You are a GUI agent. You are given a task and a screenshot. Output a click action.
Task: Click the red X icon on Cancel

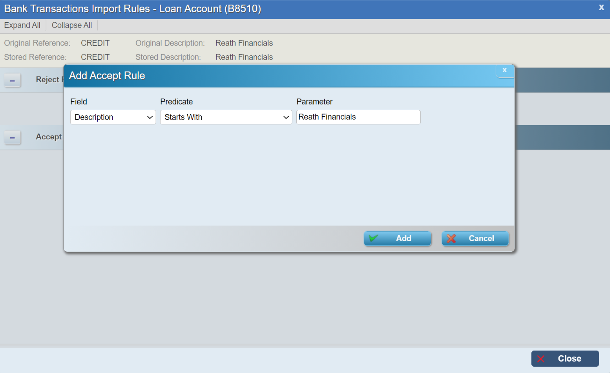tap(451, 239)
